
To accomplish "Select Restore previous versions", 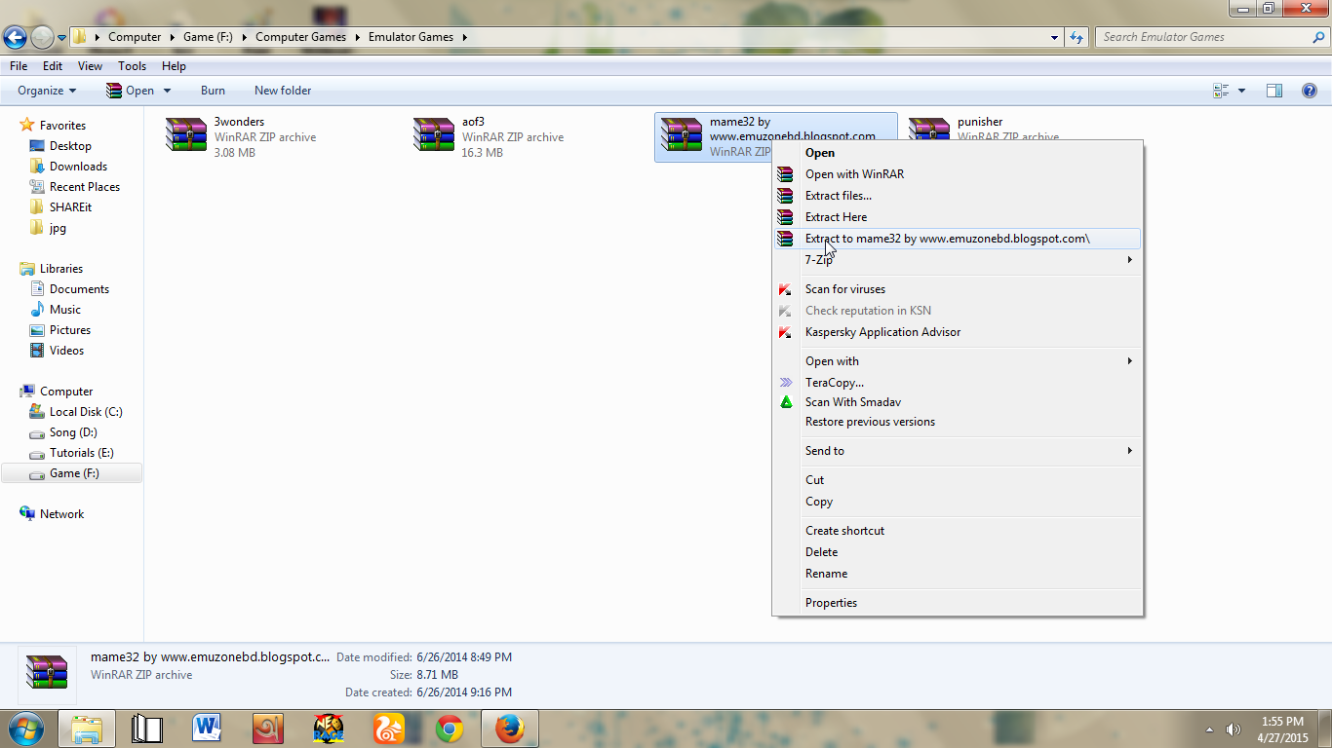I will coord(958,422).
